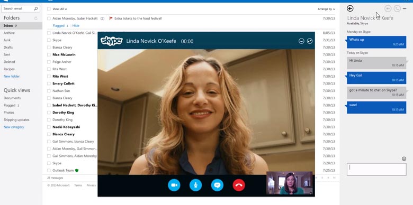Open more options ellipsis in chat pane
The height and width of the screenshot is (205, 413).
click(x=405, y=8)
